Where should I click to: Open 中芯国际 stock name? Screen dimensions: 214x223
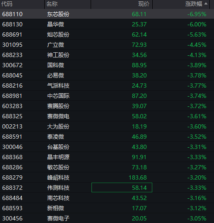coord(58,96)
